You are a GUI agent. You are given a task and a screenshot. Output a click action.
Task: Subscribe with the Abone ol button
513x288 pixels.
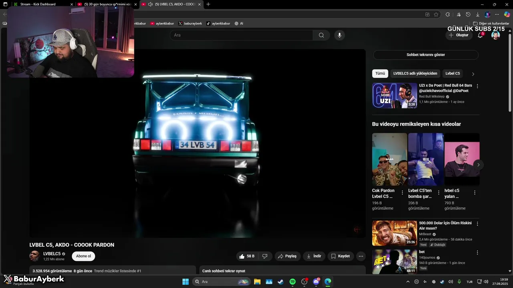(x=83, y=256)
